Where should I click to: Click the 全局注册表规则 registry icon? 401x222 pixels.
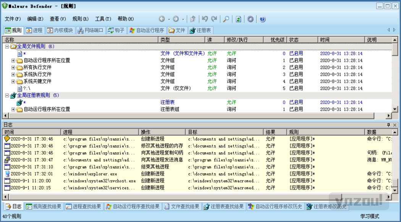tap(13, 96)
